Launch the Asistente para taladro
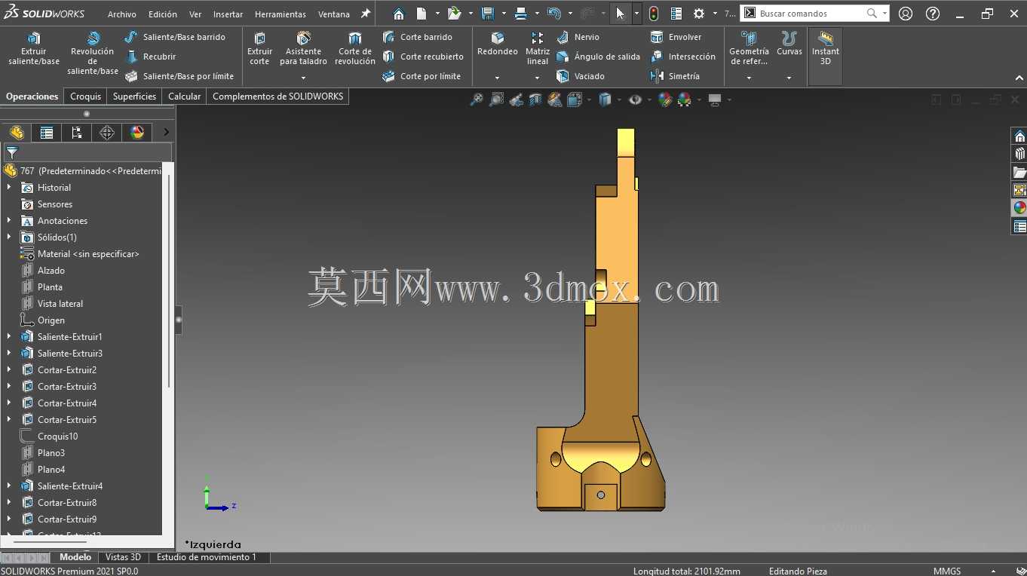 (x=303, y=49)
